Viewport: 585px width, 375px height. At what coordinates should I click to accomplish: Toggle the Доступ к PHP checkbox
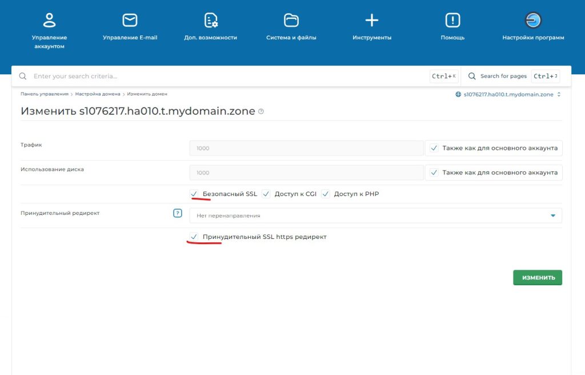tap(326, 194)
